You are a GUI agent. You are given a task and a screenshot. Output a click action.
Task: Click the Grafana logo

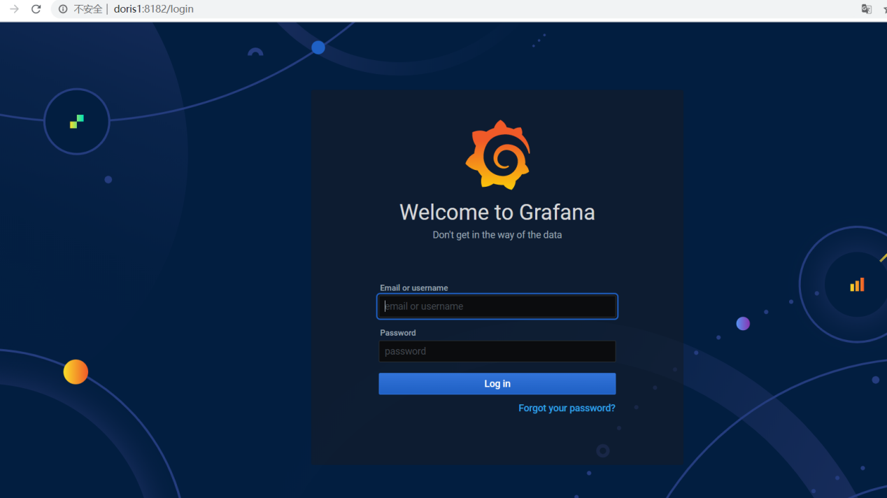[497, 155]
